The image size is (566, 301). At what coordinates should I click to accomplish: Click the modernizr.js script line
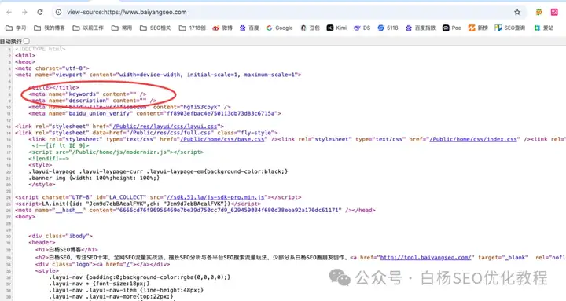116,152
